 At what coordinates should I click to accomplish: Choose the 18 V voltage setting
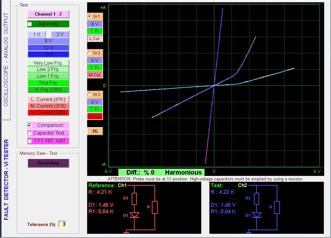[x=48, y=54]
